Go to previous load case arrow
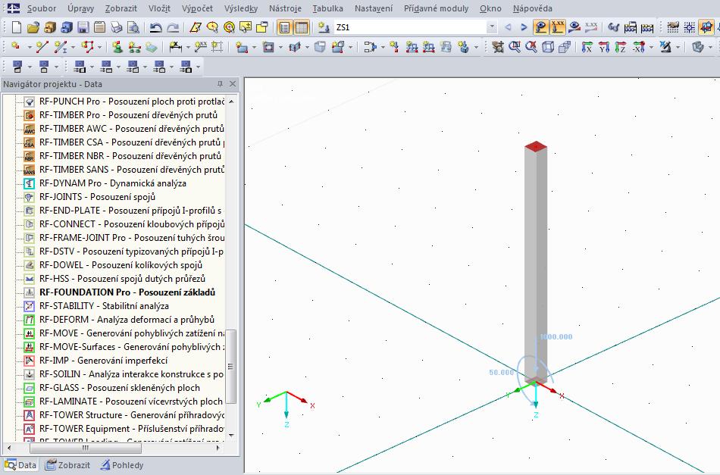 [508, 27]
